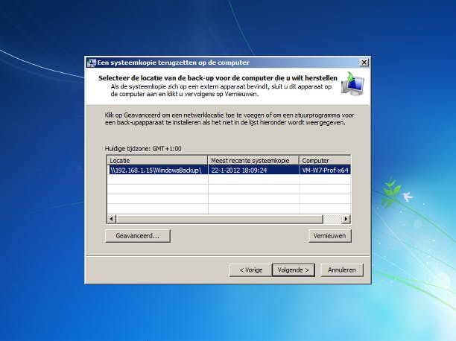The height and width of the screenshot is (341, 456).
Task: Click the horizontal scrollbar thumb in list
Action: (220, 219)
